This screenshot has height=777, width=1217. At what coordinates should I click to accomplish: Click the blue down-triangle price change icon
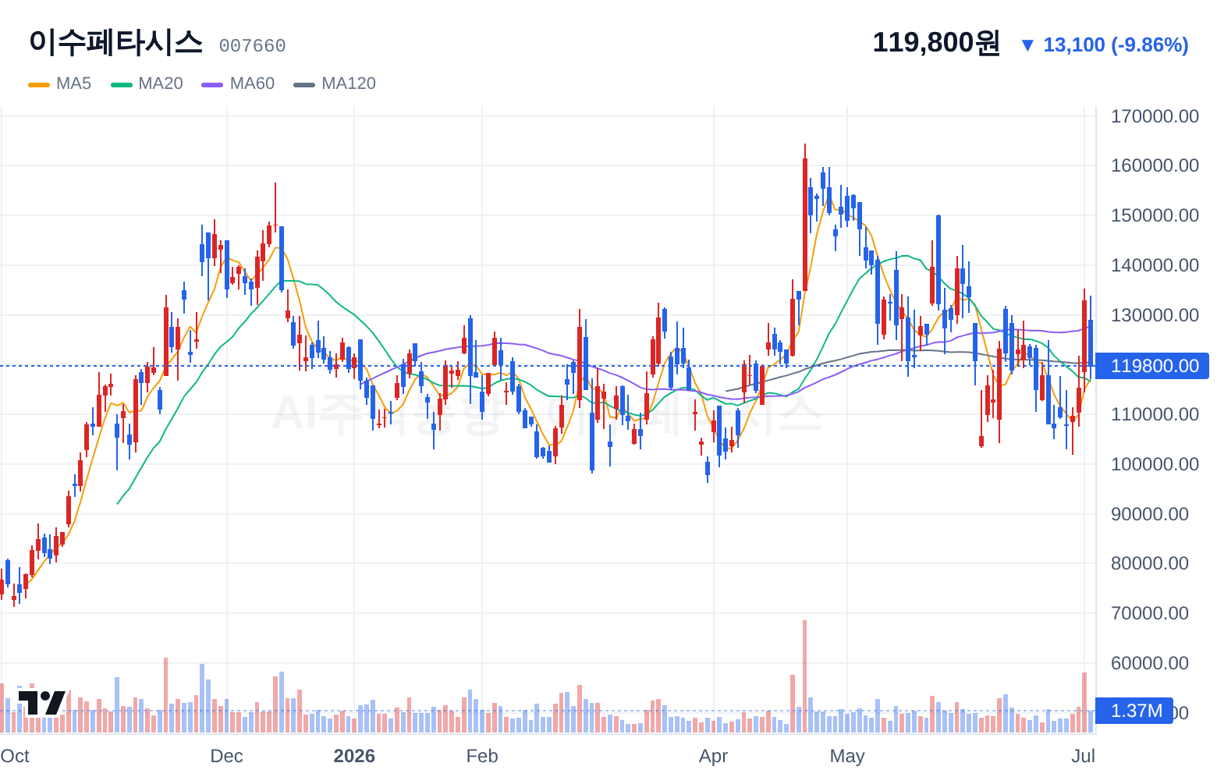pyautogui.click(x=1027, y=45)
